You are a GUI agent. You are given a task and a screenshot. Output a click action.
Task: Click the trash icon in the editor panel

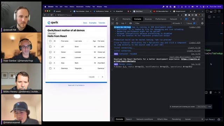(211, 92)
